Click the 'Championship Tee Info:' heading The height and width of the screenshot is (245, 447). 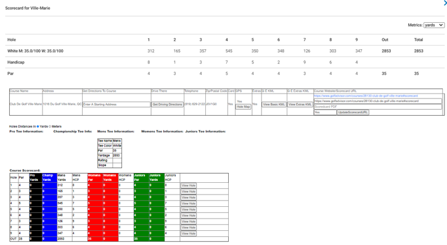[x=73, y=132]
